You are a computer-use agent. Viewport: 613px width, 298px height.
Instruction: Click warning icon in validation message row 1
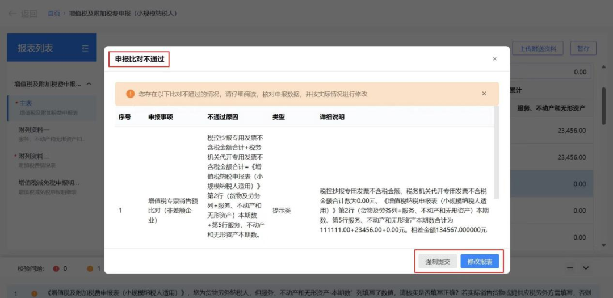(x=35, y=293)
